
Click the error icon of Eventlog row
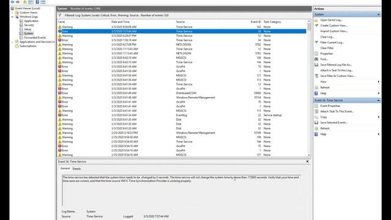(60, 115)
